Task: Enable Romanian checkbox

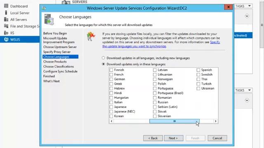Action: (155, 97)
